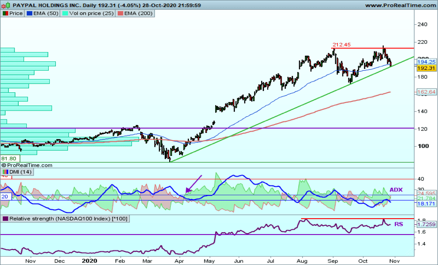Click the 18.171 ADX value tag
This screenshot has width=438, height=265.
pos(427,204)
